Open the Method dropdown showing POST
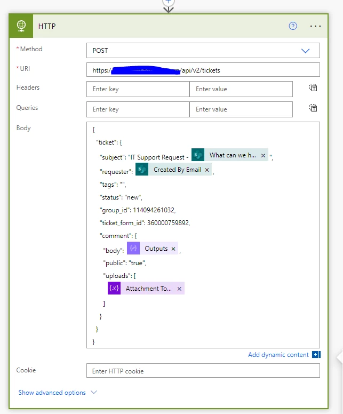The width and height of the screenshot is (343, 414). click(203, 51)
